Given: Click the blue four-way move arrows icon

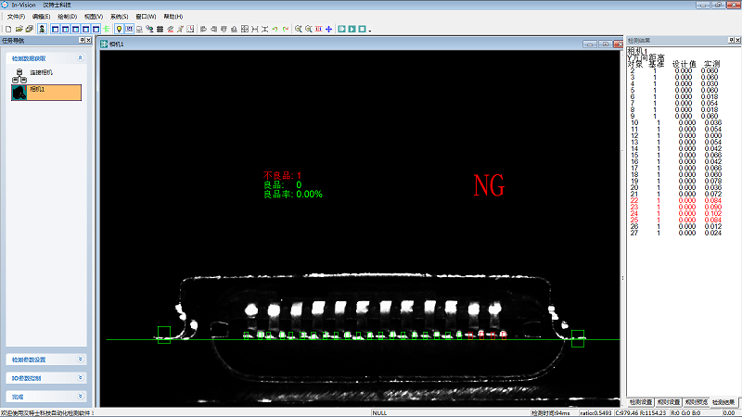Looking at the screenshot, I should (328, 29).
